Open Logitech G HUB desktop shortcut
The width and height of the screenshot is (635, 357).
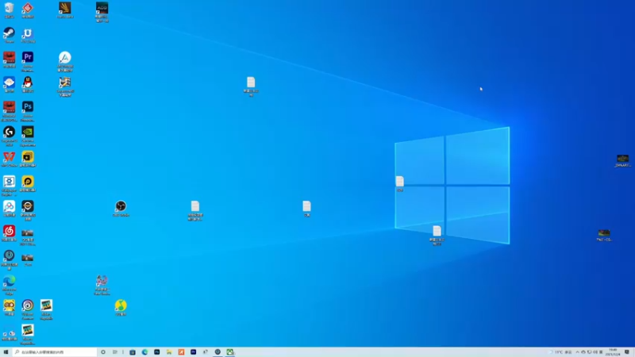[x=9, y=136]
